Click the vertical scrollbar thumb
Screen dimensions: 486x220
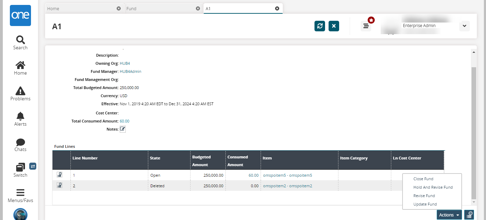point(474,132)
